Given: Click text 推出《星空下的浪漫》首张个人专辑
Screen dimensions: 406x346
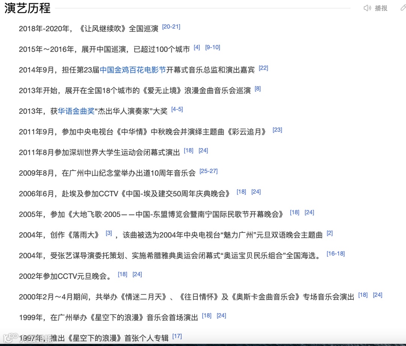Looking at the screenshot, I should [109, 338].
